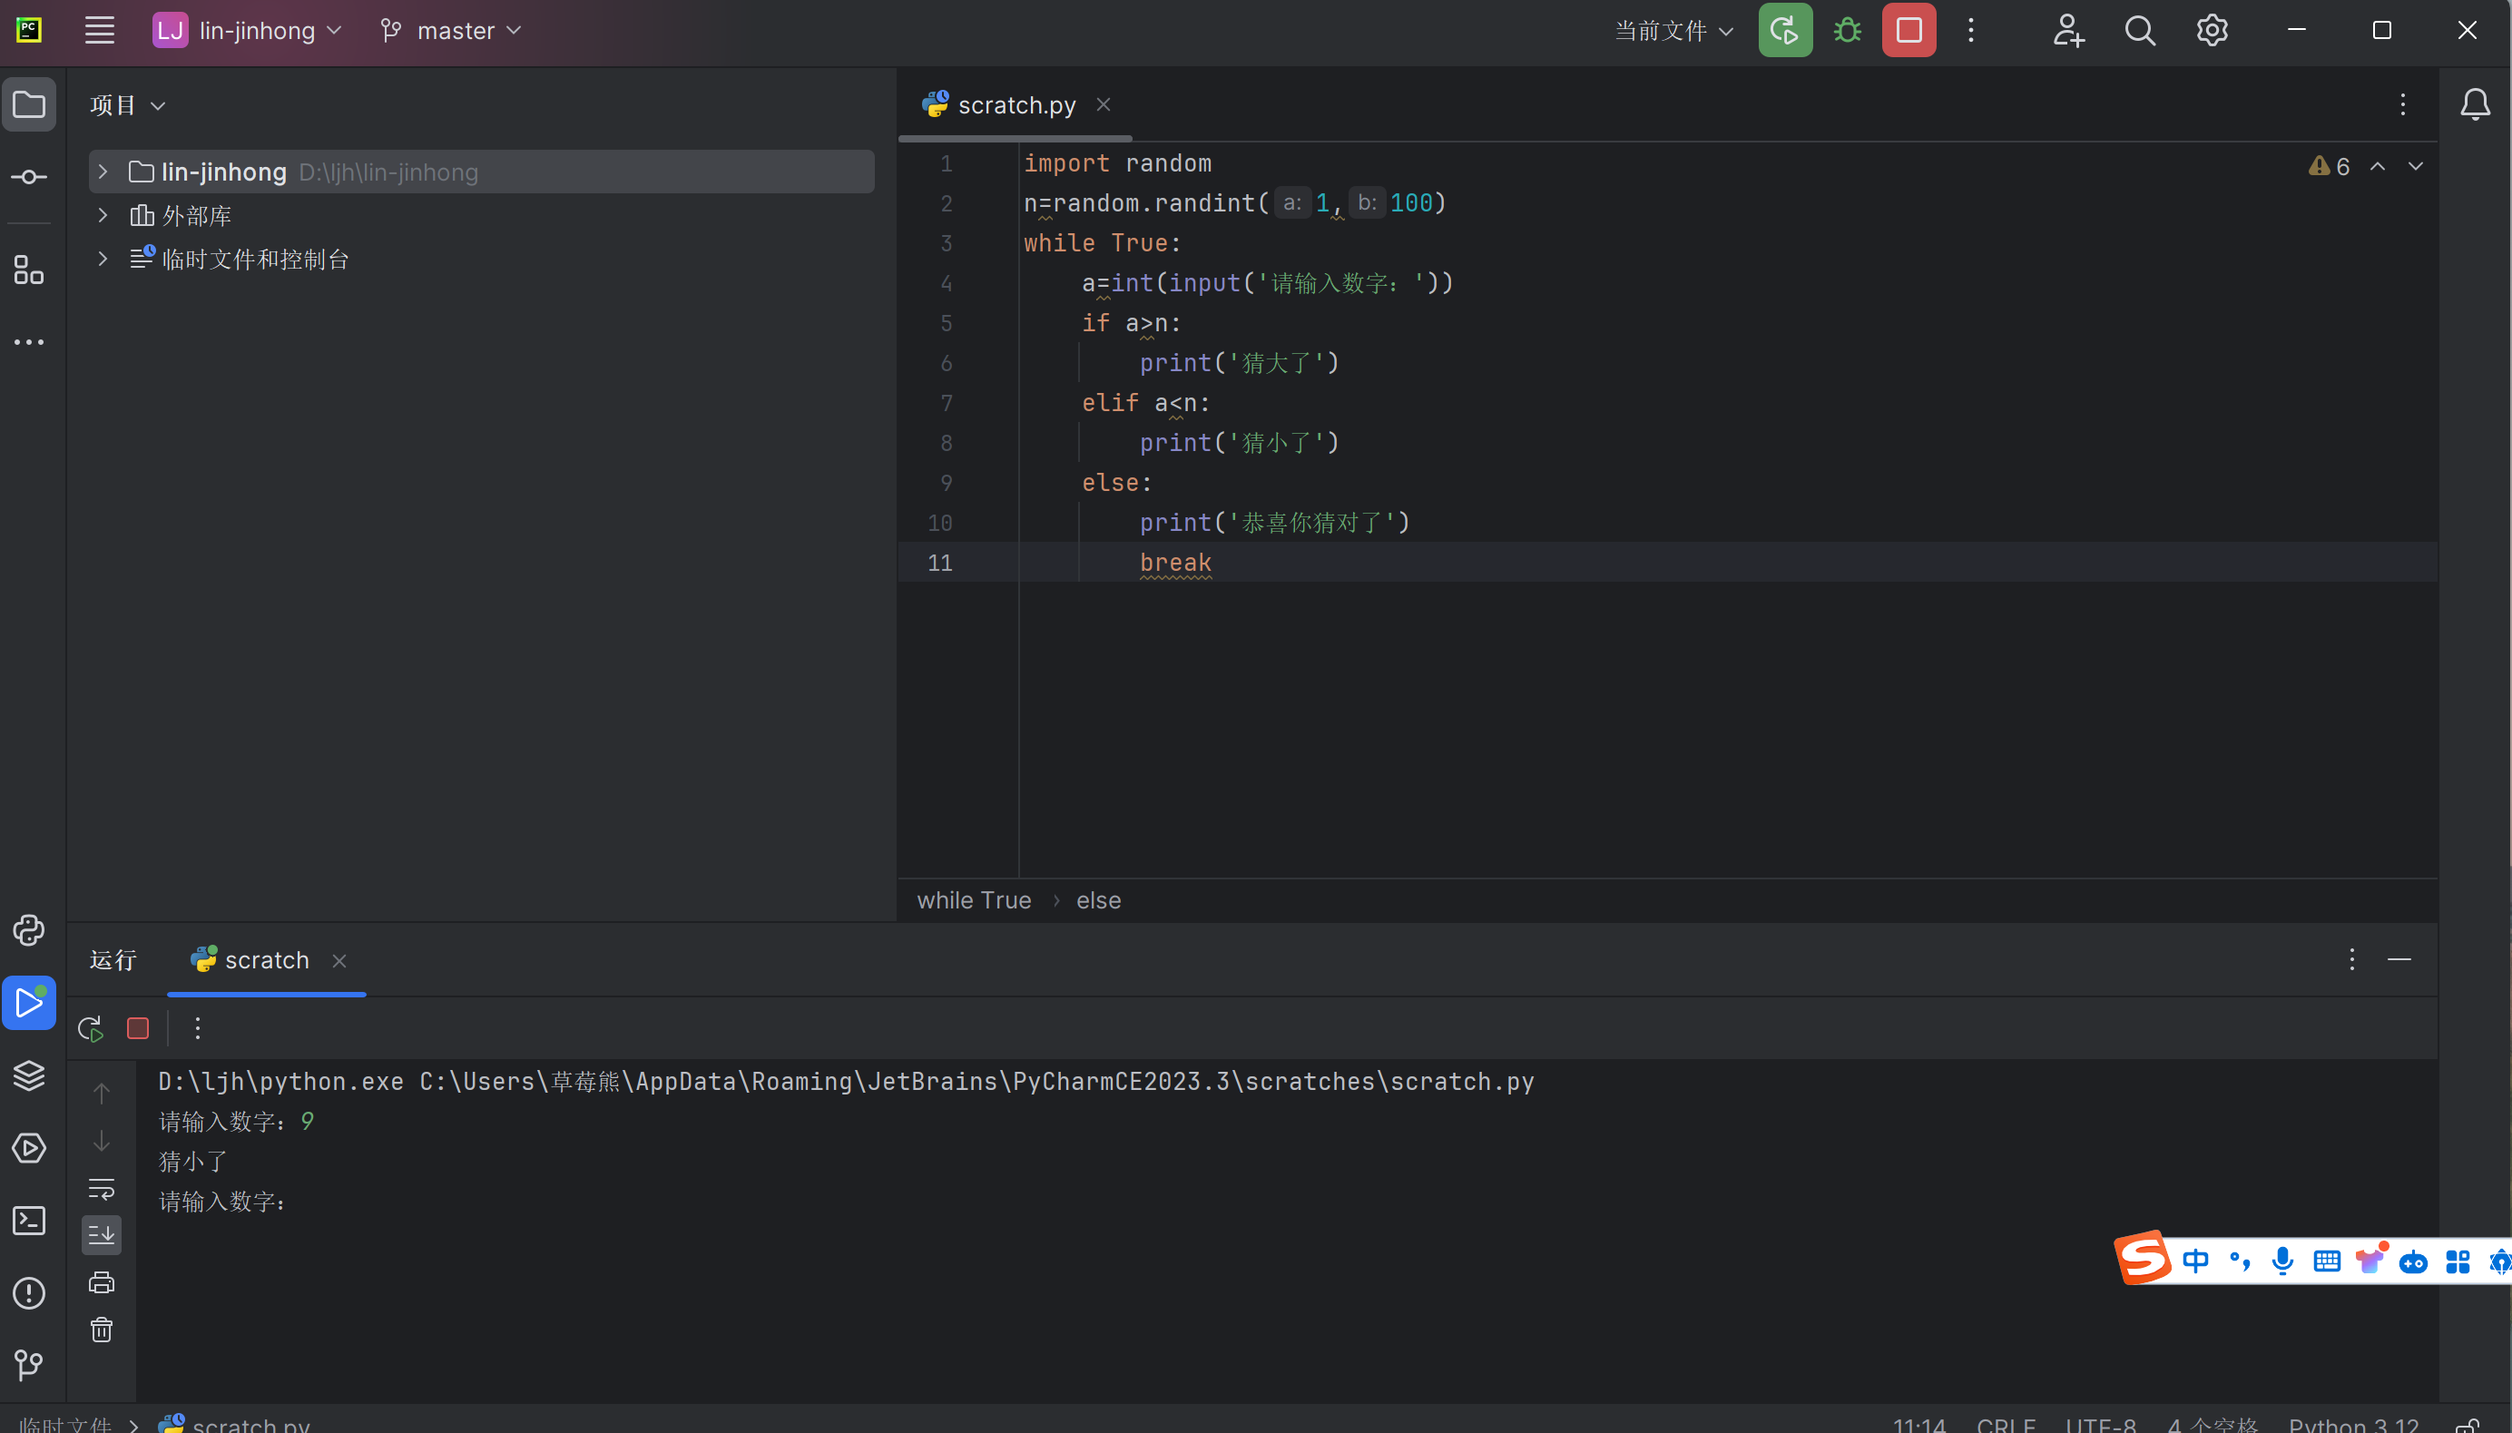2512x1433 pixels.
Task: Toggle soft-wrap in run console
Action: click(102, 1188)
